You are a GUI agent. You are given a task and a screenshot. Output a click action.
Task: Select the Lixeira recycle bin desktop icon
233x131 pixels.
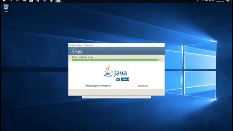[x=6, y=8]
